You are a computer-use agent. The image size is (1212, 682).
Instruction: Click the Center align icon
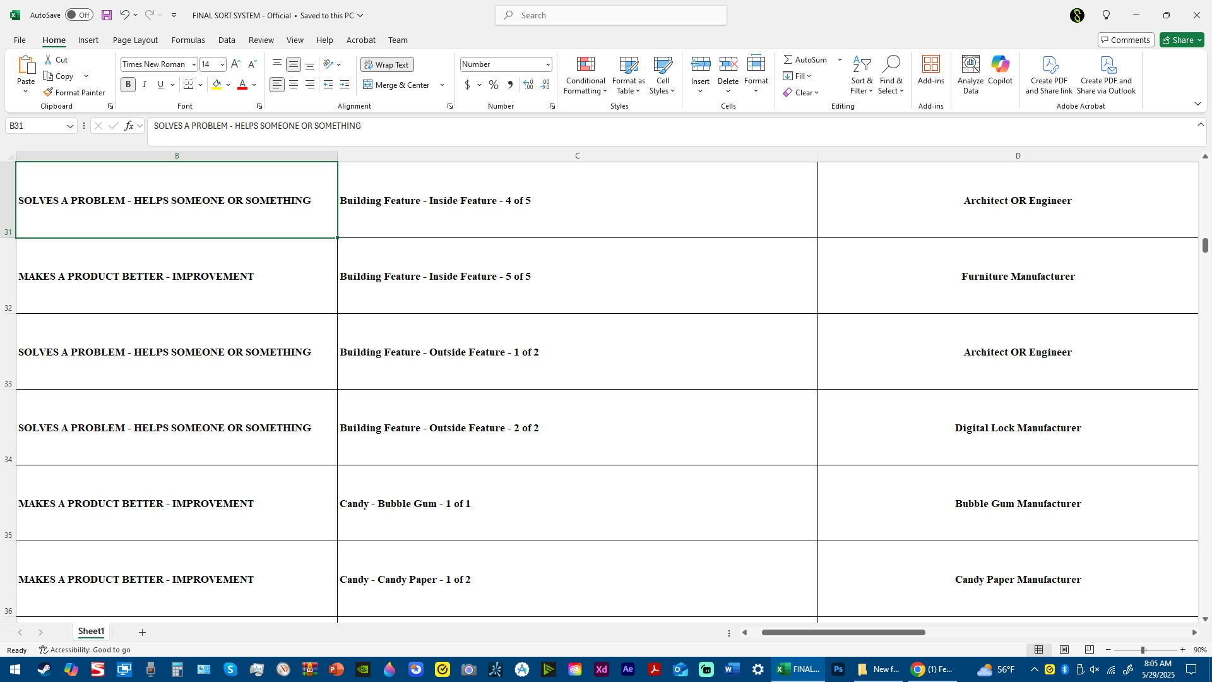[x=294, y=85]
